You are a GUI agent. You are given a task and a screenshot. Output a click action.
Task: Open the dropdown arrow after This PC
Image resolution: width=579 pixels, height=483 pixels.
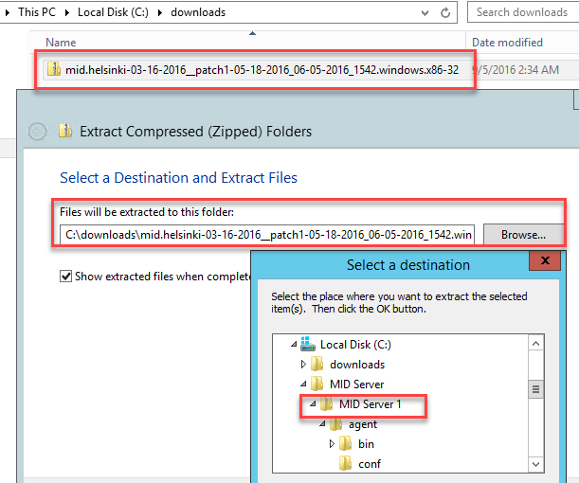pyautogui.click(x=67, y=13)
